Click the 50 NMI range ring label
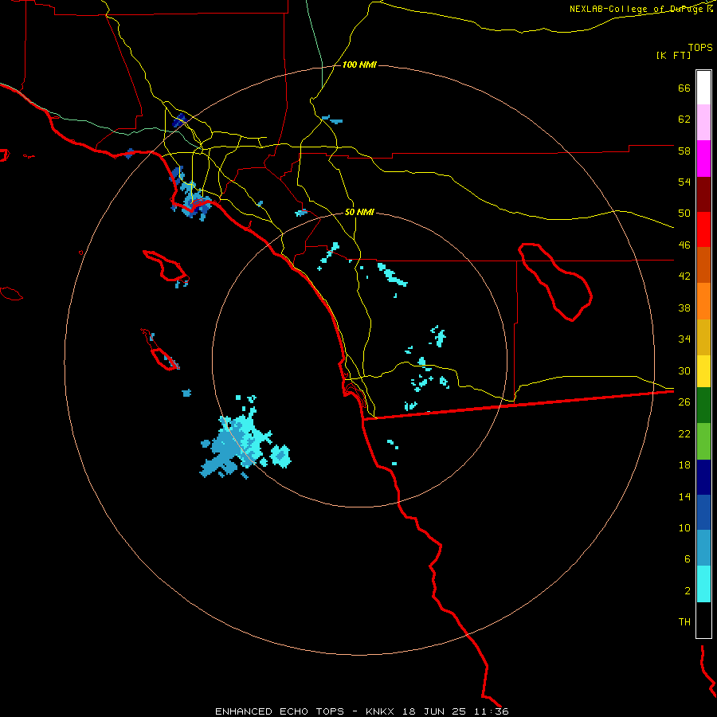The image size is (717, 717). click(x=359, y=212)
